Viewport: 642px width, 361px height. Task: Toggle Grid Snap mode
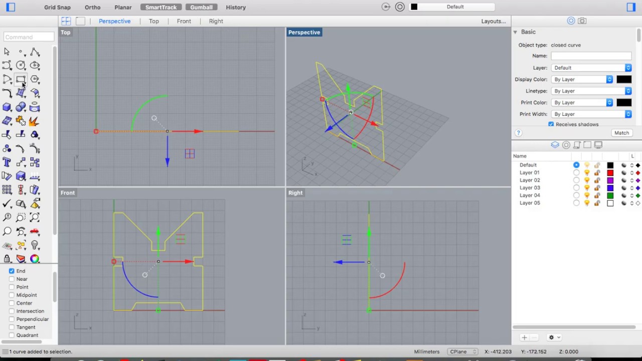click(57, 8)
